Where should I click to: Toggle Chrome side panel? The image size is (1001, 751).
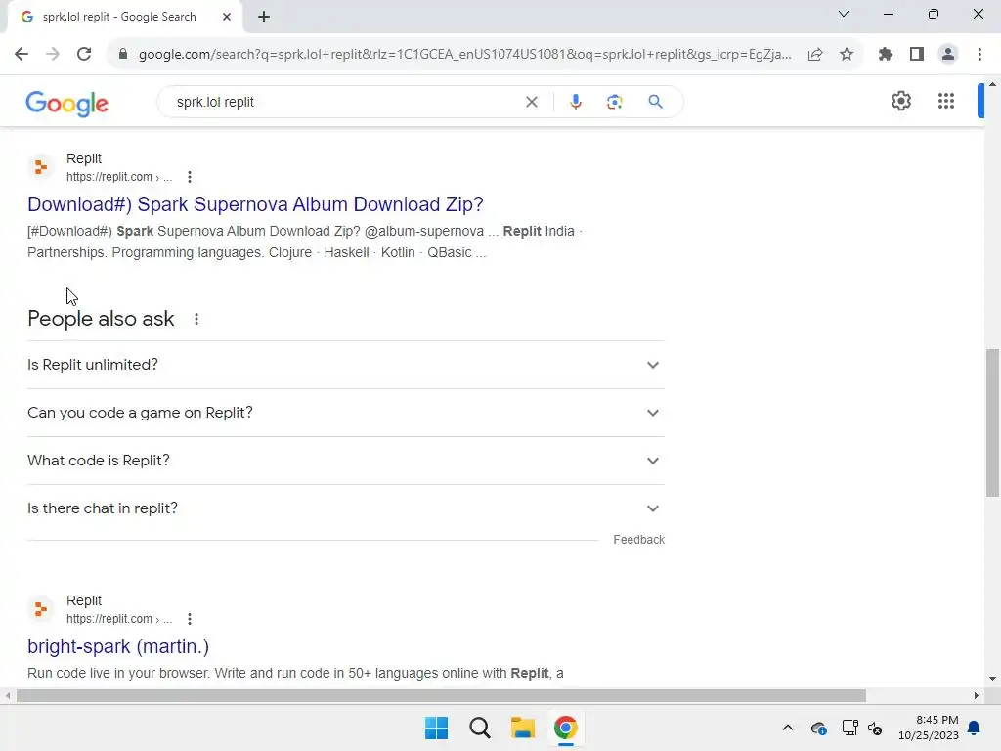click(917, 55)
